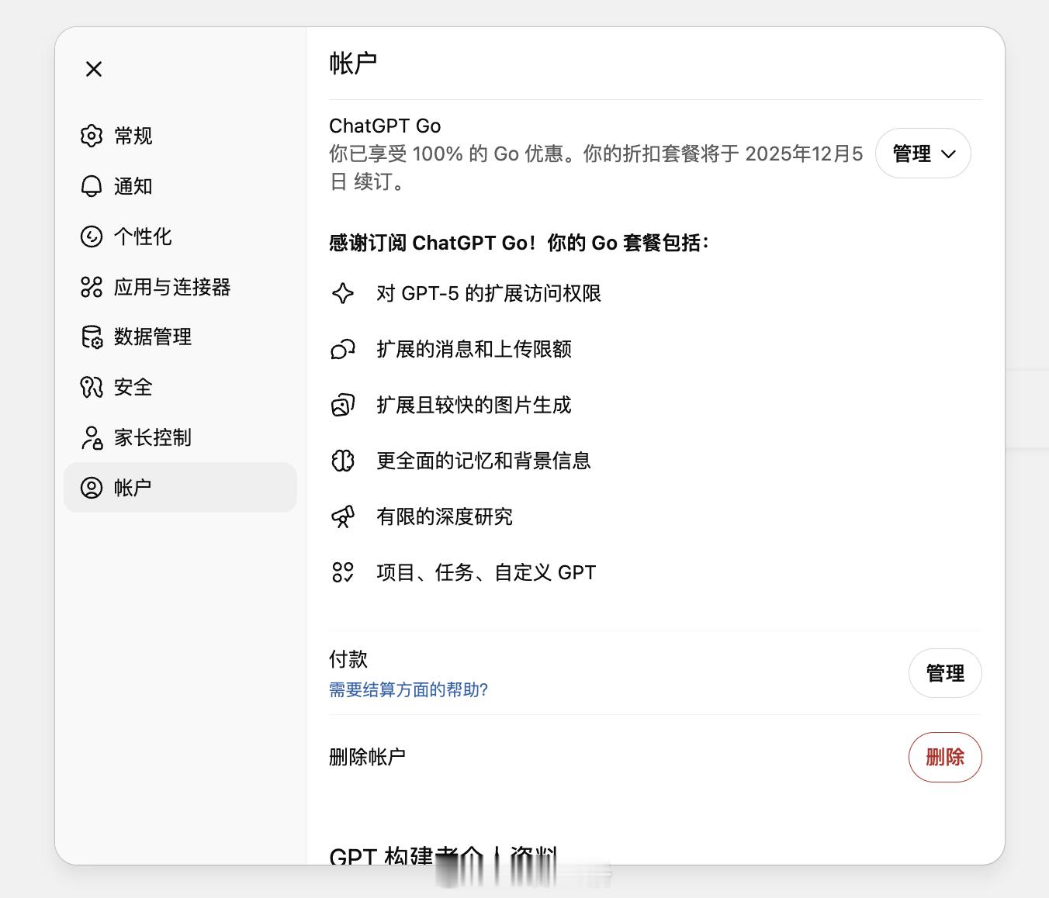Switch to the 通知 tab

pos(180,186)
